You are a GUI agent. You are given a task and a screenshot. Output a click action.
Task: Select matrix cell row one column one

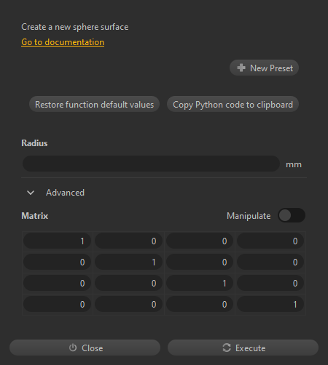pos(57,241)
